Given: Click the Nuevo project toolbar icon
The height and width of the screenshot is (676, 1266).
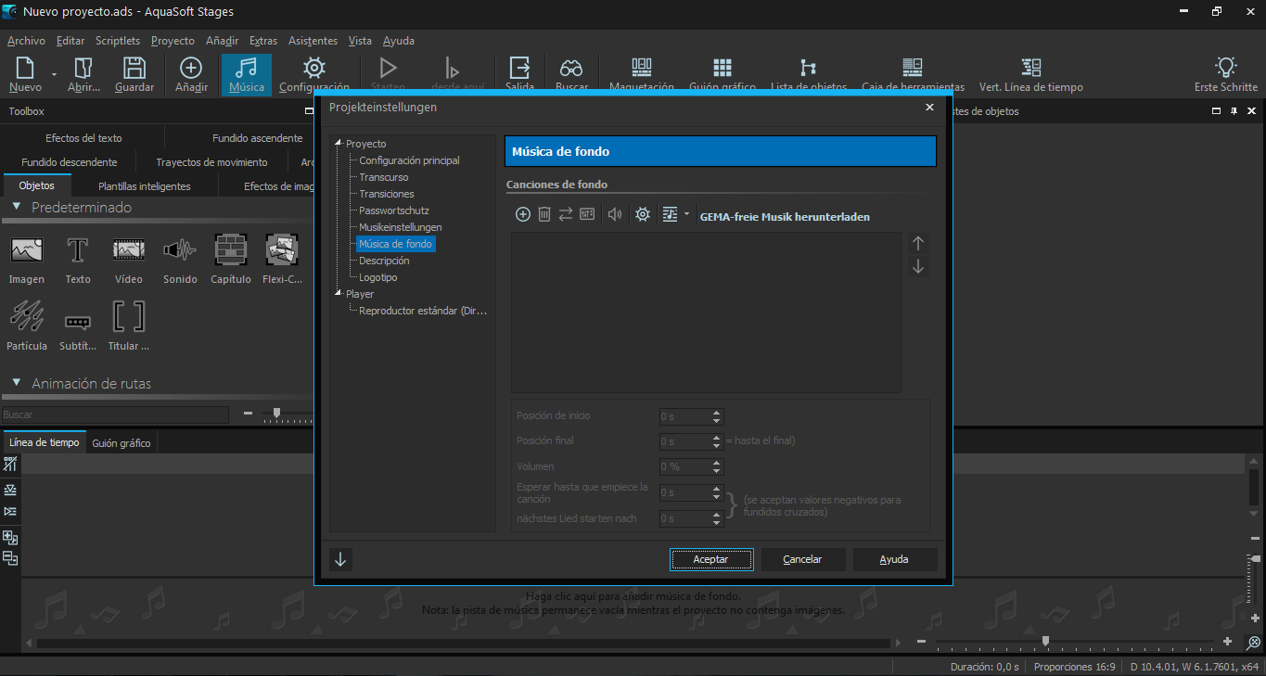Looking at the screenshot, I should point(25,74).
